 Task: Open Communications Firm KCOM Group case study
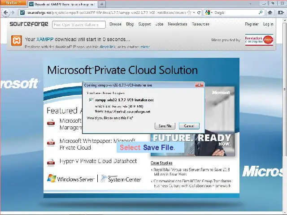tap(192, 183)
